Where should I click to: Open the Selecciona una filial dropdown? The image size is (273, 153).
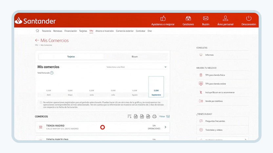(x=136, y=67)
